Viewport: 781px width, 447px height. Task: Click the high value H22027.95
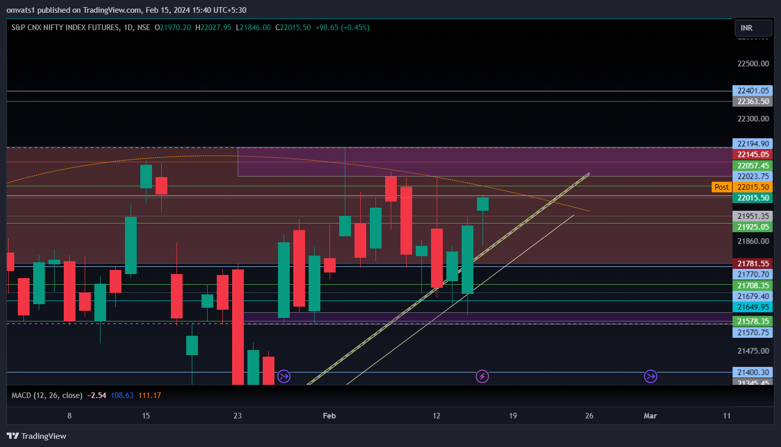click(213, 28)
